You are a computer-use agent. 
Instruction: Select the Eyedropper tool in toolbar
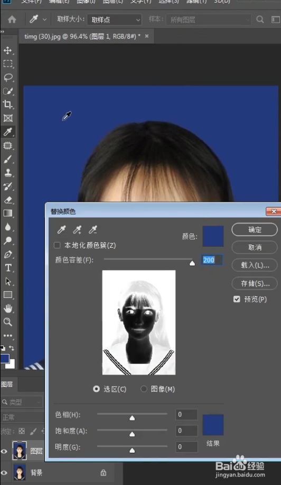(8, 132)
